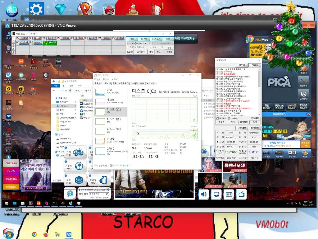Click 리소스 모니터 열기 link

(x=122, y=166)
